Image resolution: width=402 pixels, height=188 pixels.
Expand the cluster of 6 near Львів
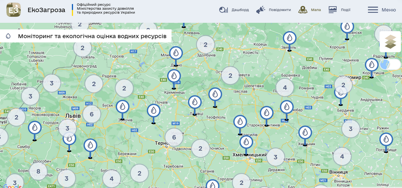click(91, 114)
